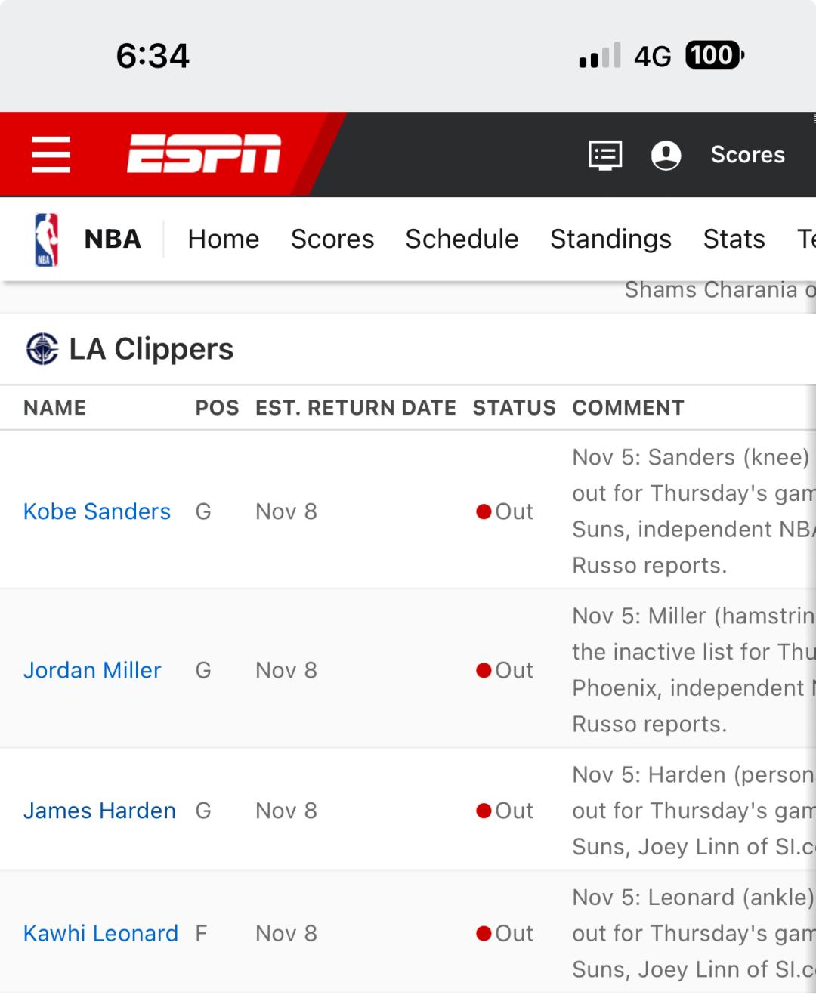816x998 pixels.
Task: Tap the ESPN logo
Action: click(204, 154)
